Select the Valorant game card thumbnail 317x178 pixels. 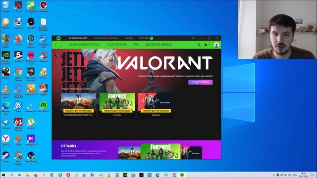coord(156,101)
